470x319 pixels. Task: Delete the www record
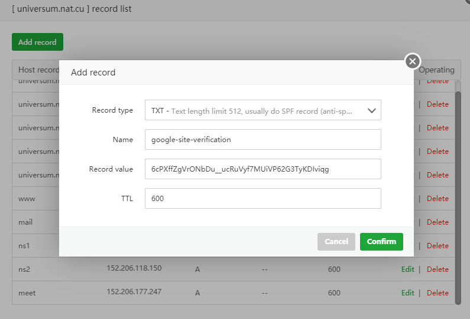(x=437, y=198)
